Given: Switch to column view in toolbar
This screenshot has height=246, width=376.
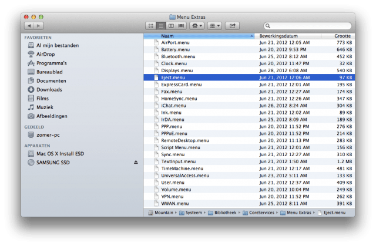Looking at the screenshot, I should (171, 26).
